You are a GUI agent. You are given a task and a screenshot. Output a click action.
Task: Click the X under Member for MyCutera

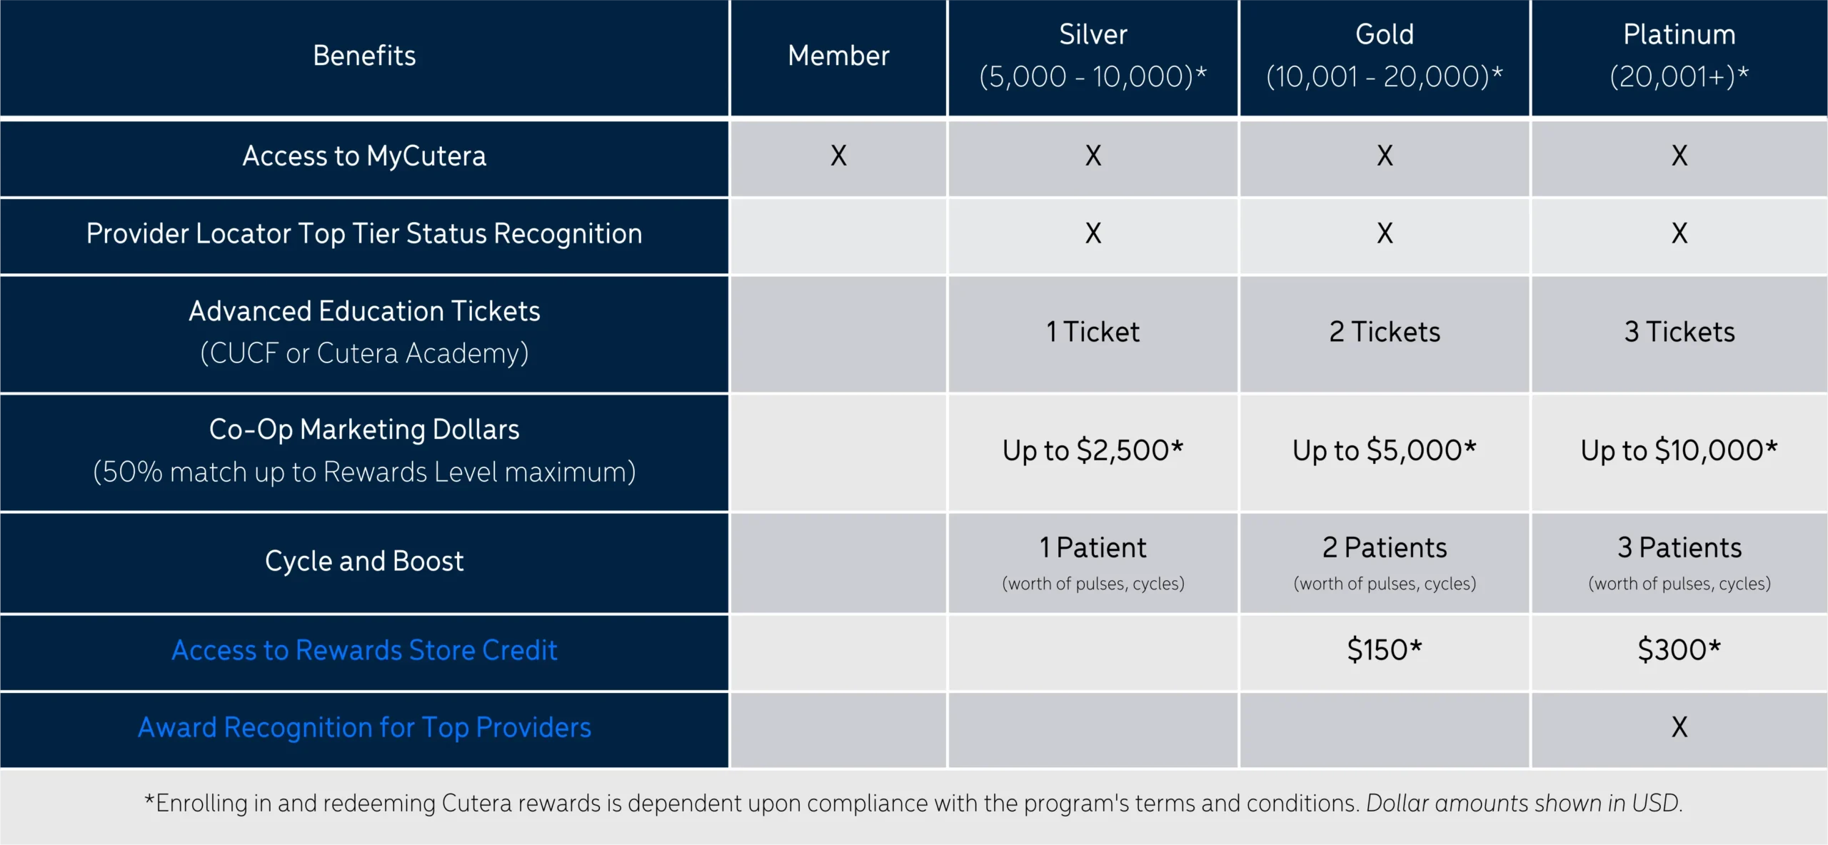coord(838,156)
